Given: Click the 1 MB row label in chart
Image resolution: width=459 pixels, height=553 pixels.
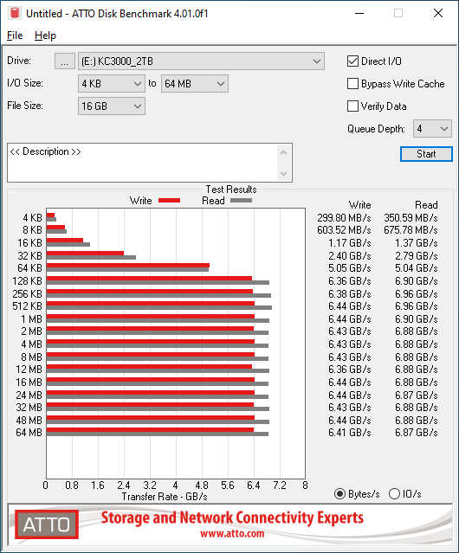Looking at the screenshot, I should (32, 319).
